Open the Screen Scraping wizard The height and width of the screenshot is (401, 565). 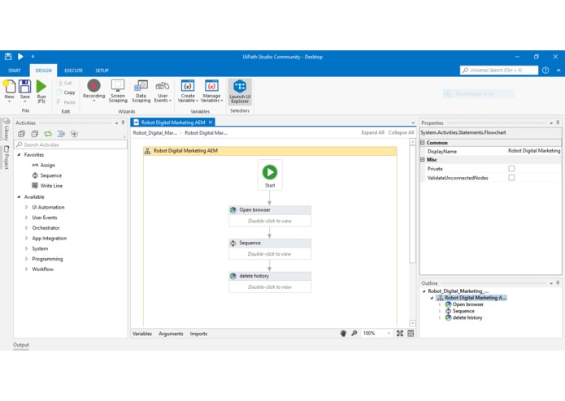[118, 91]
